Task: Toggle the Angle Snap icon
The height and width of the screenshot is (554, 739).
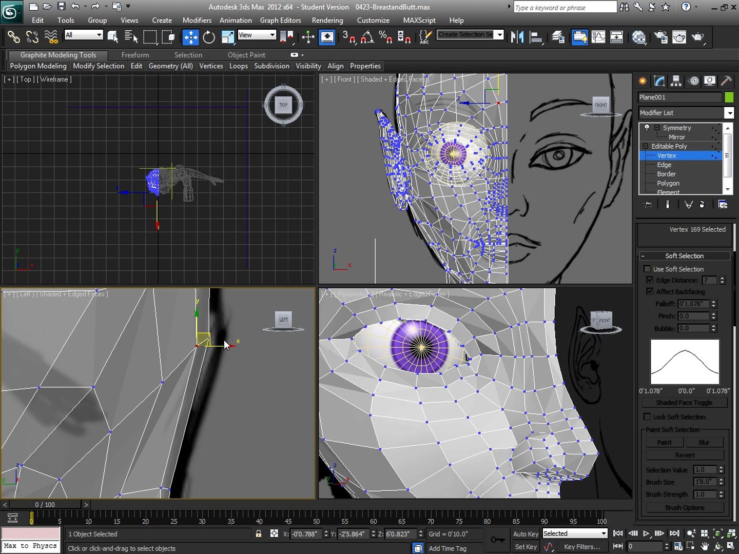Action: click(x=367, y=37)
